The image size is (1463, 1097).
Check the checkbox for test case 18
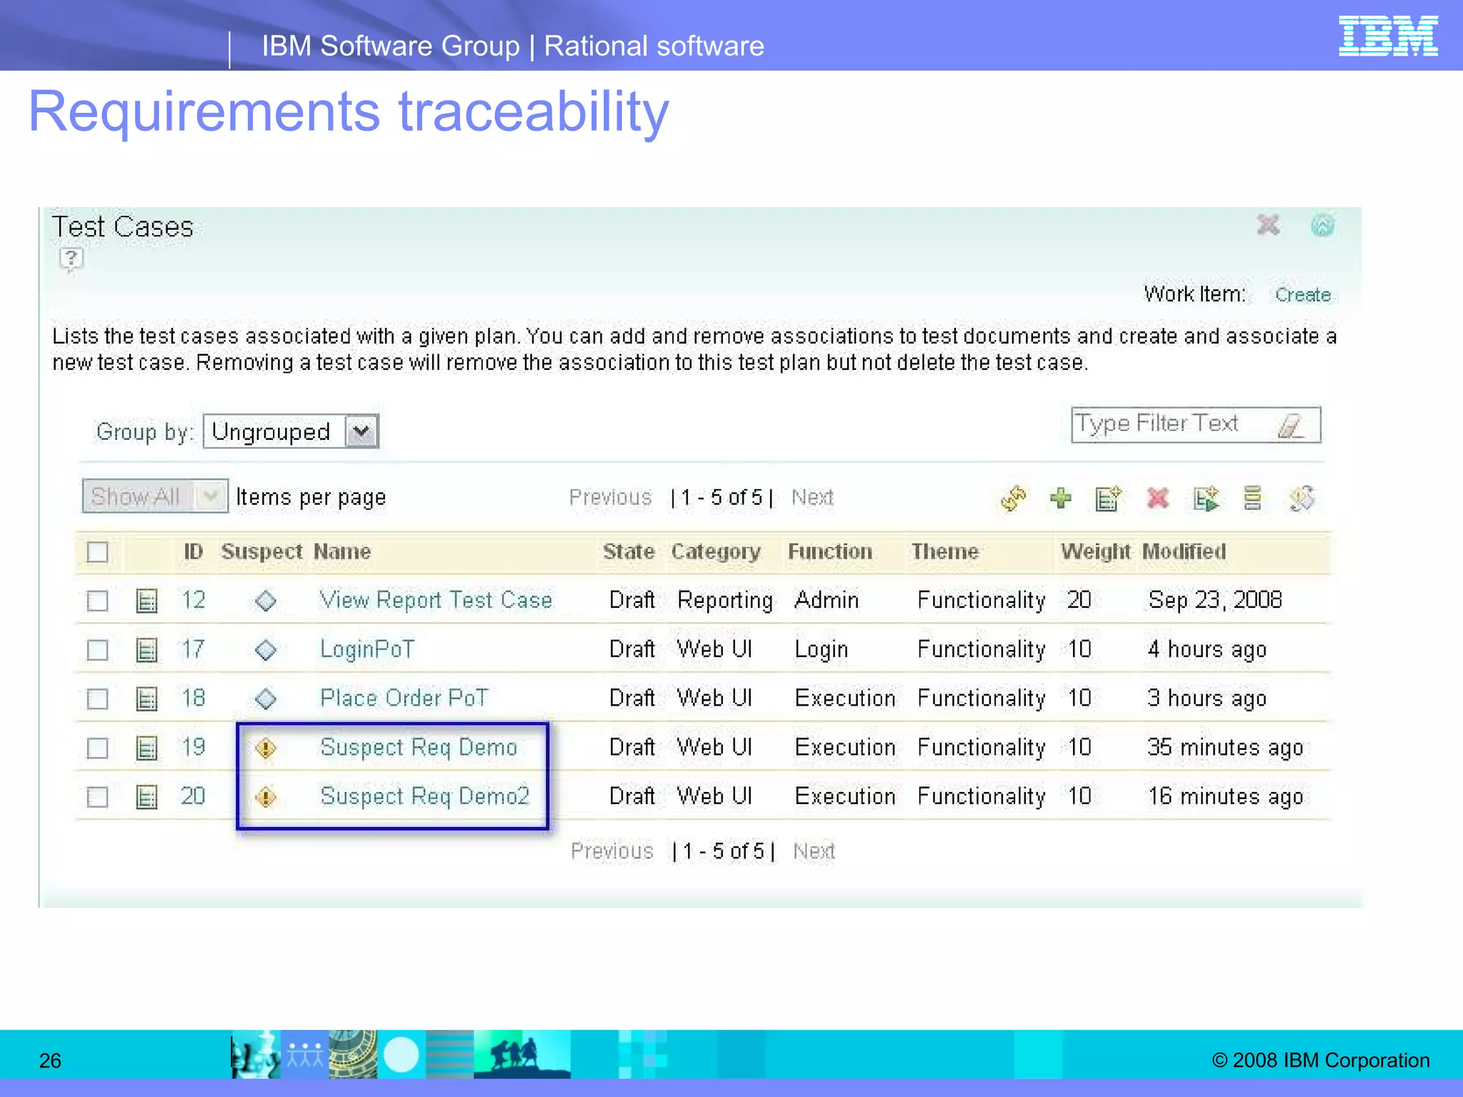97,698
